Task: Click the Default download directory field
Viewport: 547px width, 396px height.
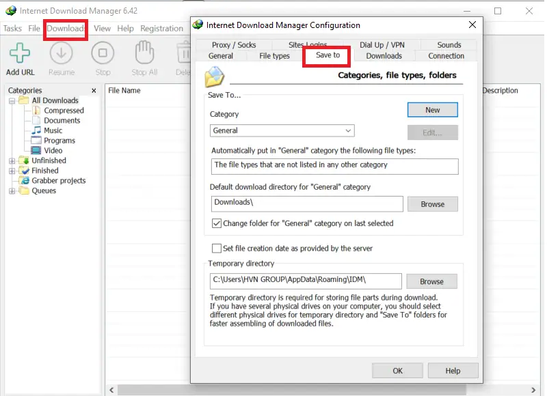Action: [x=306, y=203]
